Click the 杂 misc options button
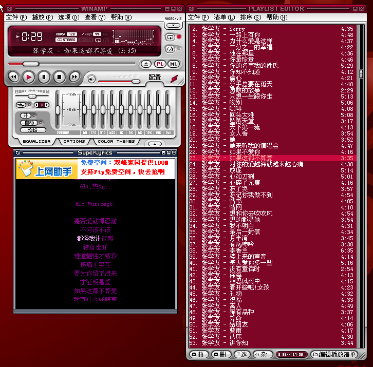This screenshot has width=373, height=367. [x=263, y=354]
